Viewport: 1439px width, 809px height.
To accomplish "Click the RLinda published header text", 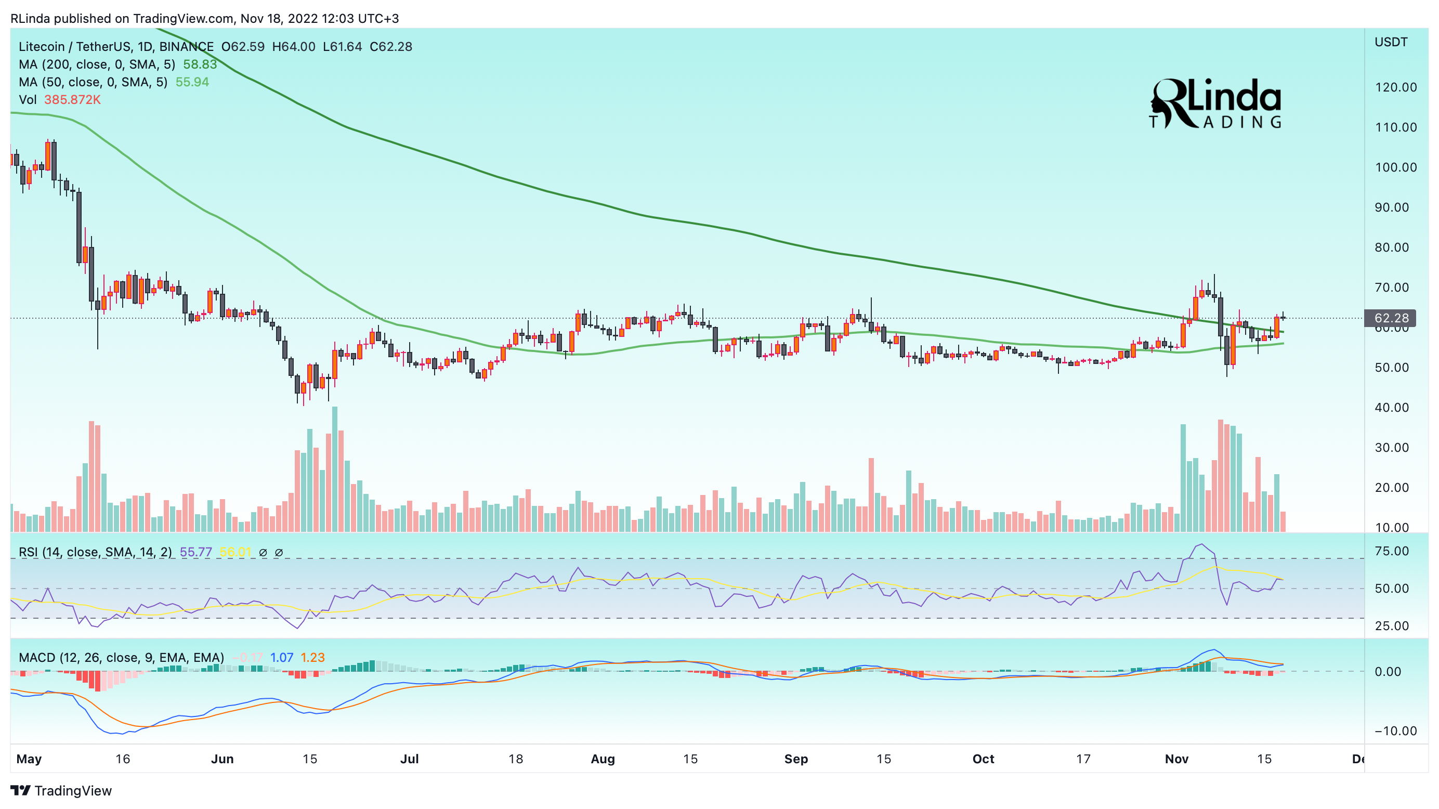I will pyautogui.click(x=204, y=18).
